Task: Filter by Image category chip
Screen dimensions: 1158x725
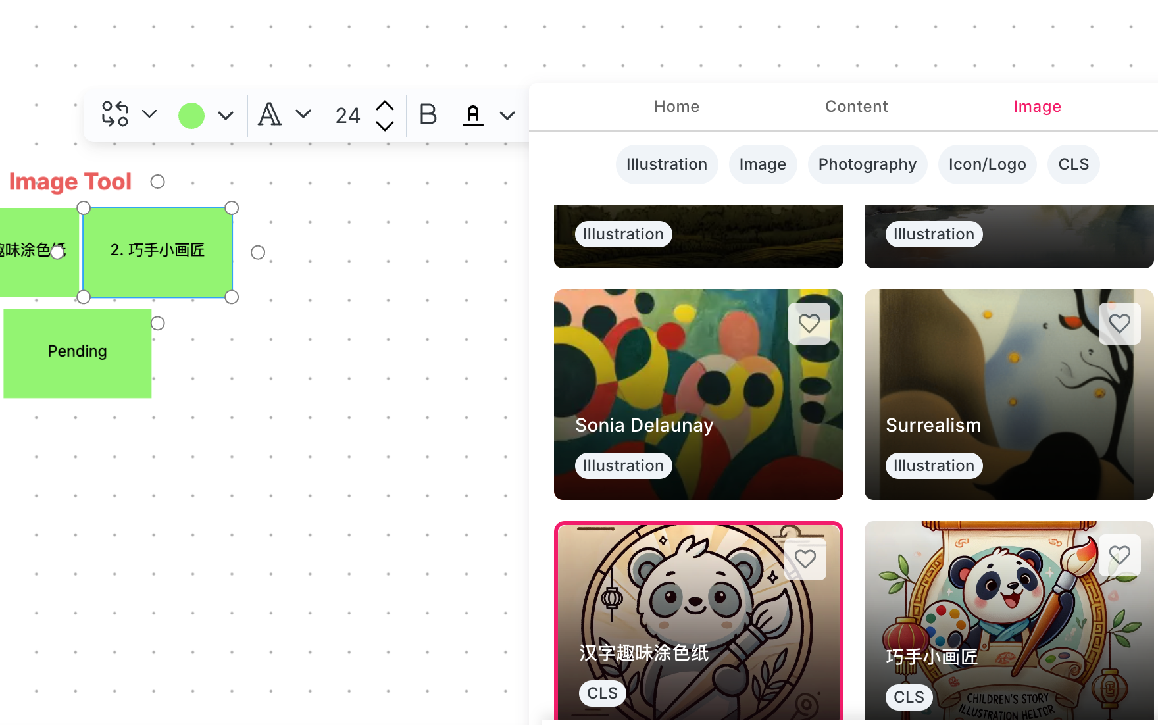Action: (x=763, y=164)
